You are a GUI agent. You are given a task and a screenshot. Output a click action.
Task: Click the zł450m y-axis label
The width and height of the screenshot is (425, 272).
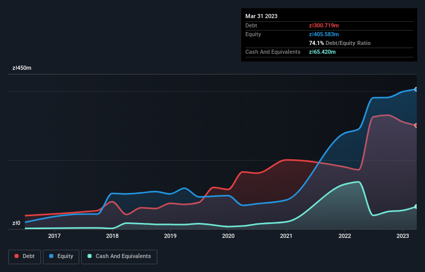[22, 68]
